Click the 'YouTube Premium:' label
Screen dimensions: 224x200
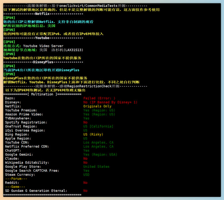click(x=21, y=110)
